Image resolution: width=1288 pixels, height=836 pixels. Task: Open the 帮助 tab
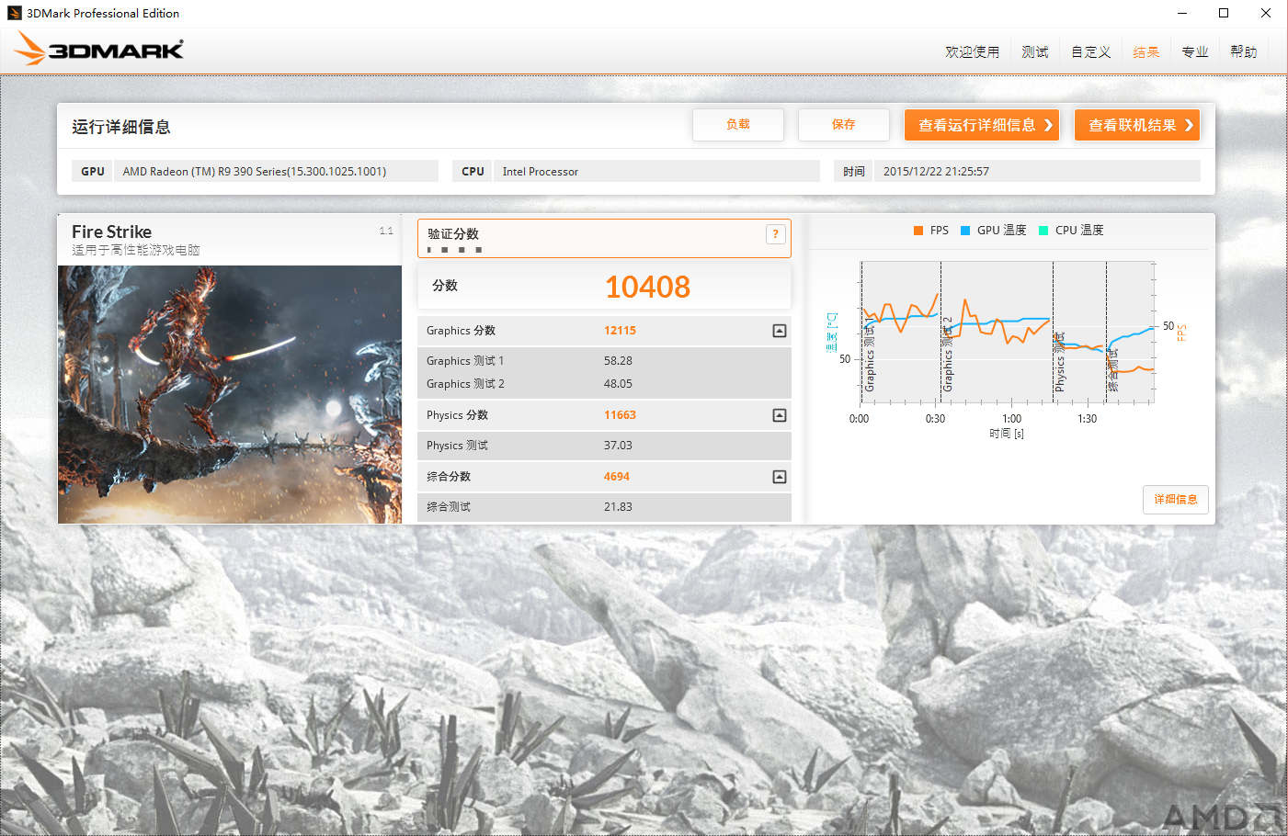click(x=1244, y=52)
